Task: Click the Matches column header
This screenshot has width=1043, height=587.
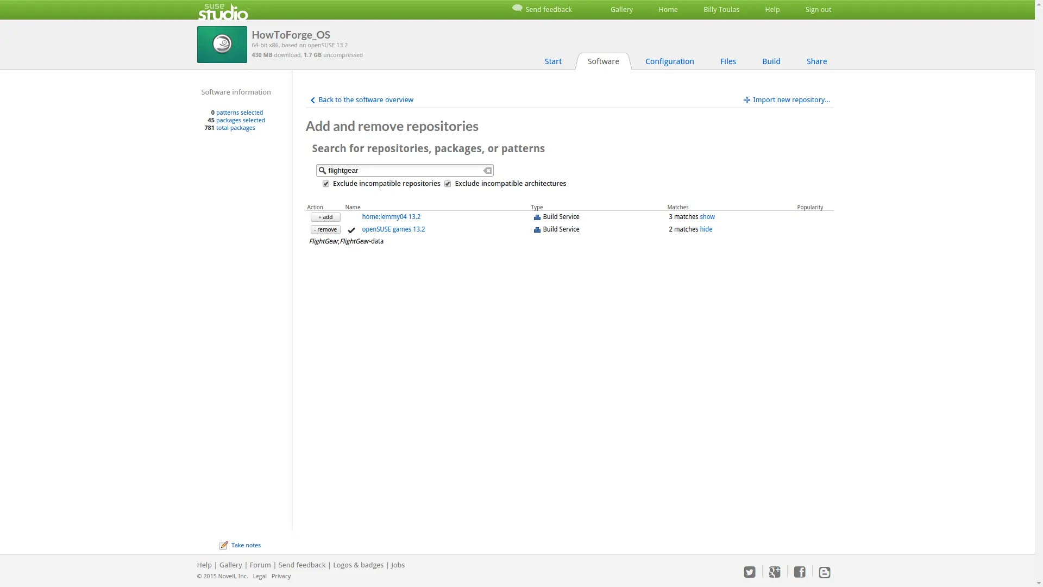Action: [x=677, y=207]
